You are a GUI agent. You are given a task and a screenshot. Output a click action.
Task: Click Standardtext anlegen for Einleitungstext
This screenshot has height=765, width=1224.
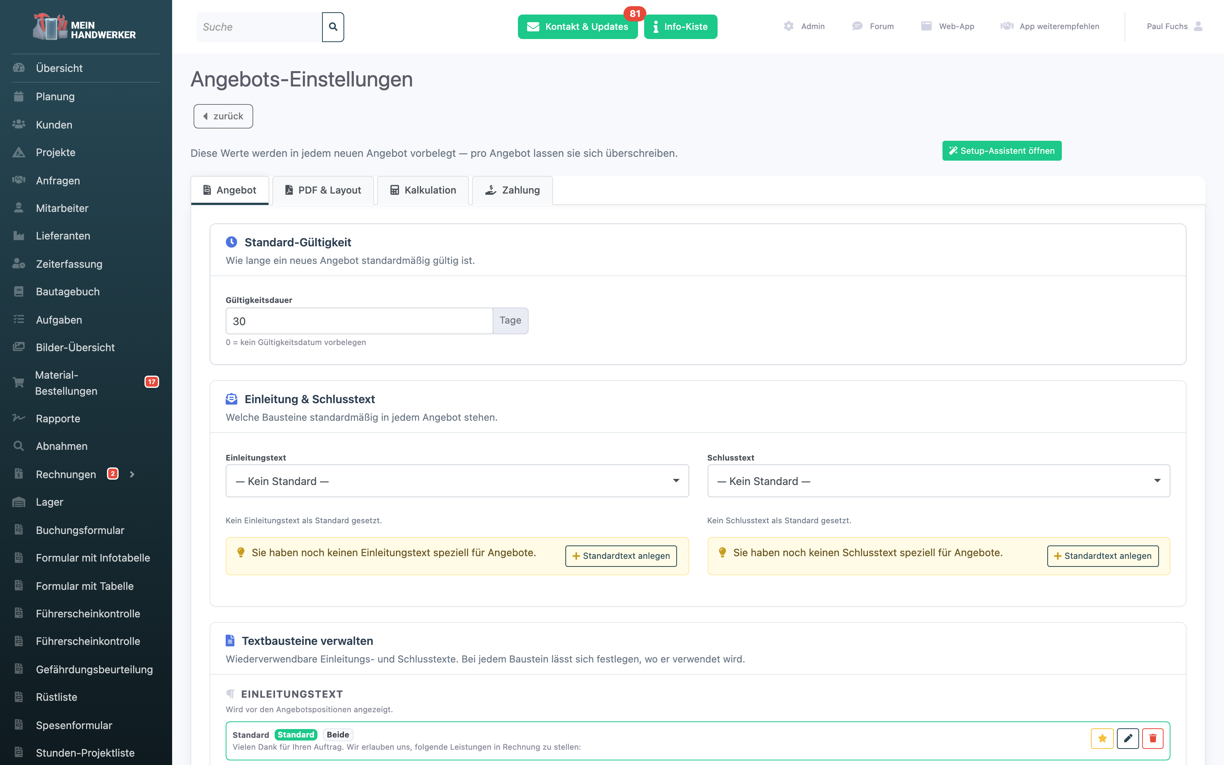(x=620, y=556)
